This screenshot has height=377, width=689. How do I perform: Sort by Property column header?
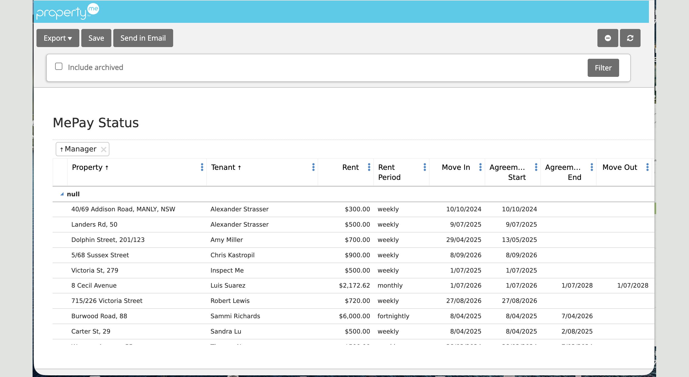[90, 167]
